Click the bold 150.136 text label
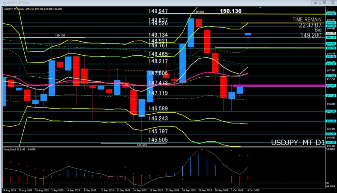 [230, 11]
